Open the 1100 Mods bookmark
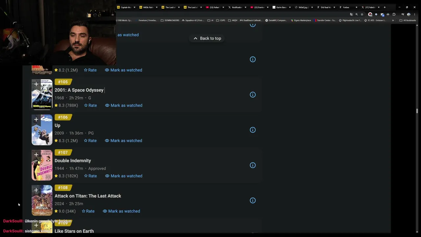 pos(124,20)
